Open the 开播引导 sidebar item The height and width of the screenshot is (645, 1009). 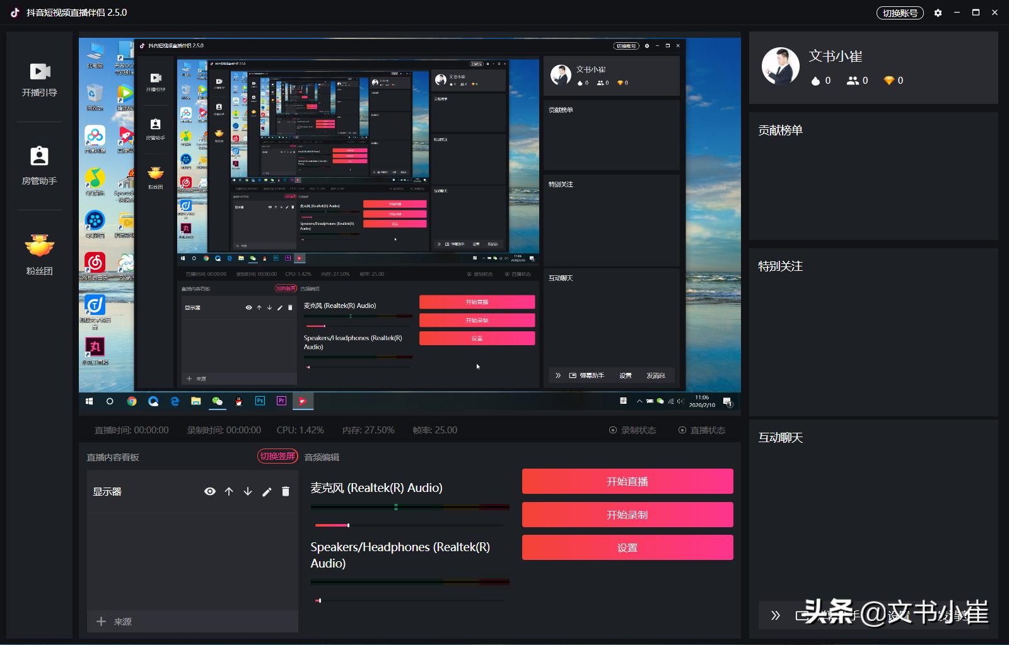pos(39,80)
